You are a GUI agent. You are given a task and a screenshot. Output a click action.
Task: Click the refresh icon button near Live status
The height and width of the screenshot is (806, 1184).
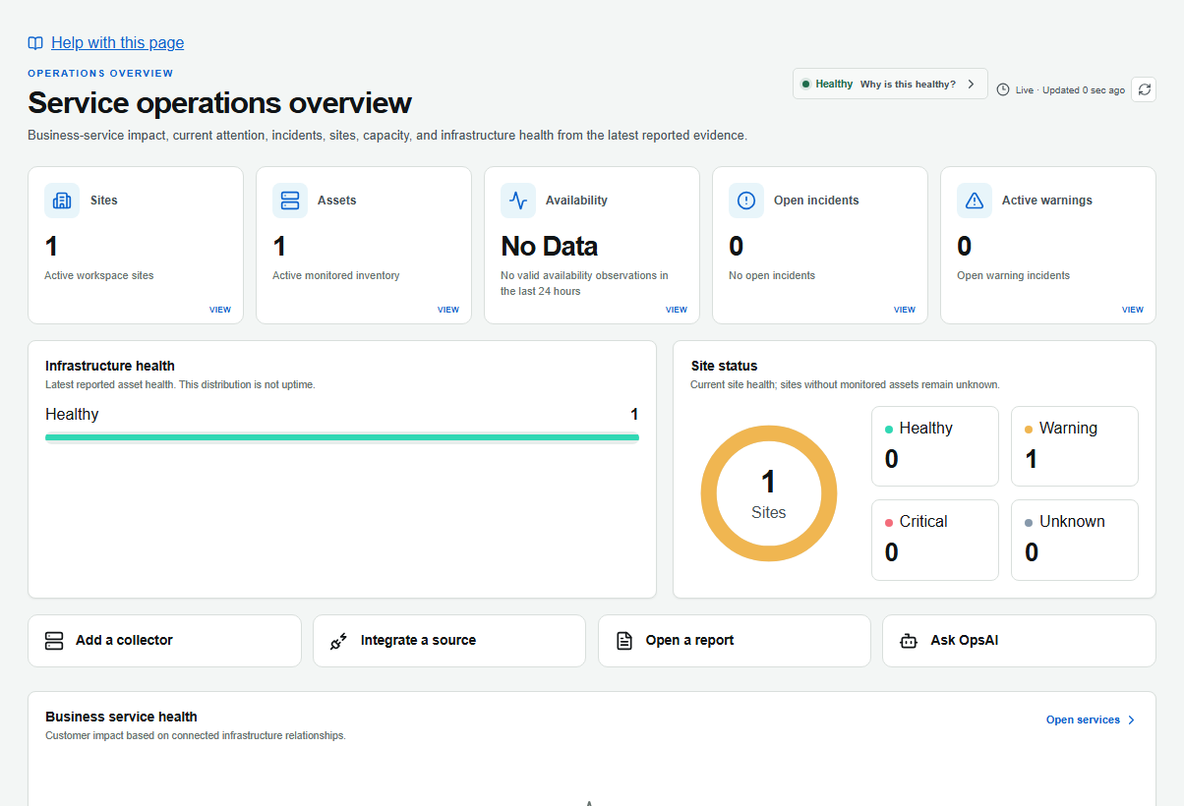pos(1144,89)
